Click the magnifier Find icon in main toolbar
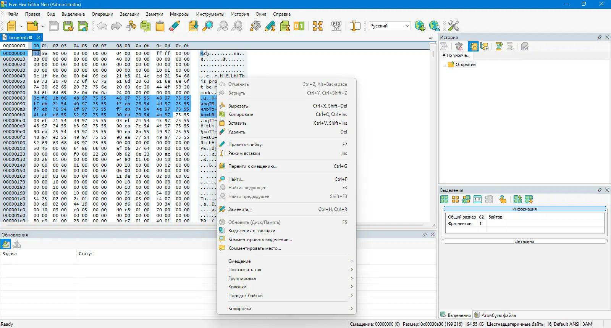The width and height of the screenshot is (611, 328). pyautogui.click(x=208, y=26)
